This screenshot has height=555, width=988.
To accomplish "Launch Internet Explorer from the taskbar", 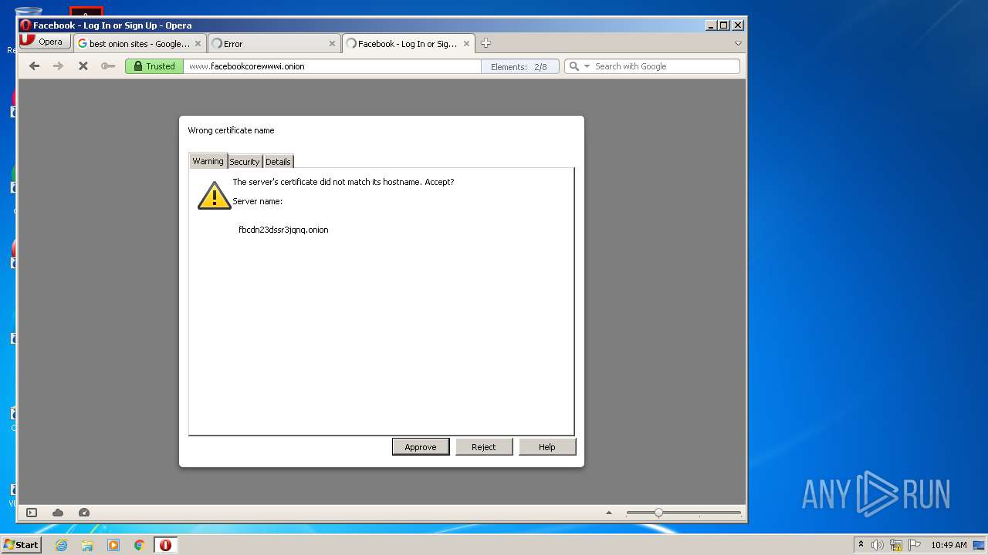I will pyautogui.click(x=61, y=545).
